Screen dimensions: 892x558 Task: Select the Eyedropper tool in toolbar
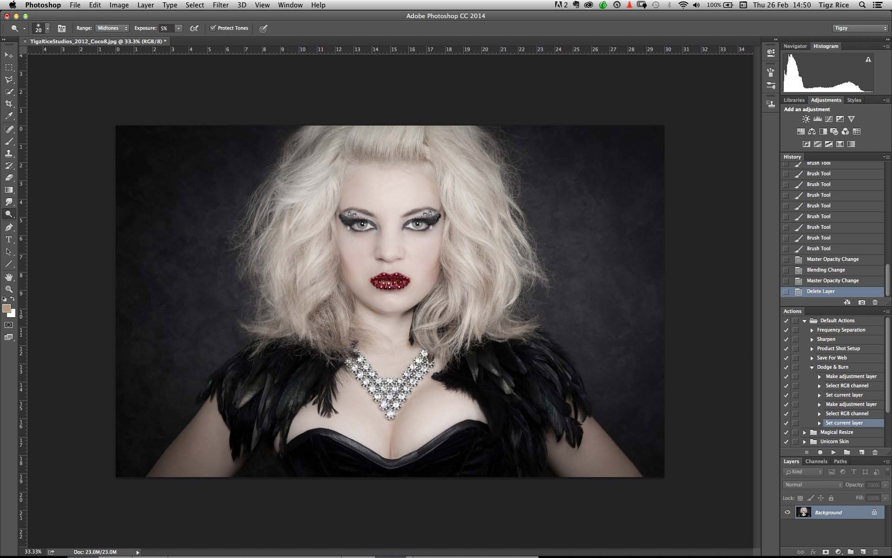coord(9,116)
